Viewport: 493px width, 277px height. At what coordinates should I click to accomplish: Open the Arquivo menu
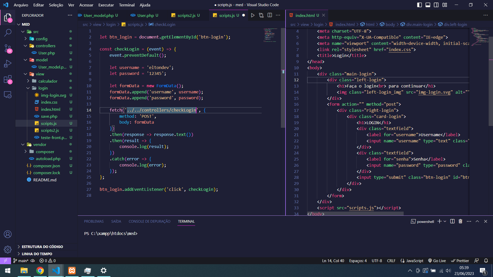pos(21,5)
